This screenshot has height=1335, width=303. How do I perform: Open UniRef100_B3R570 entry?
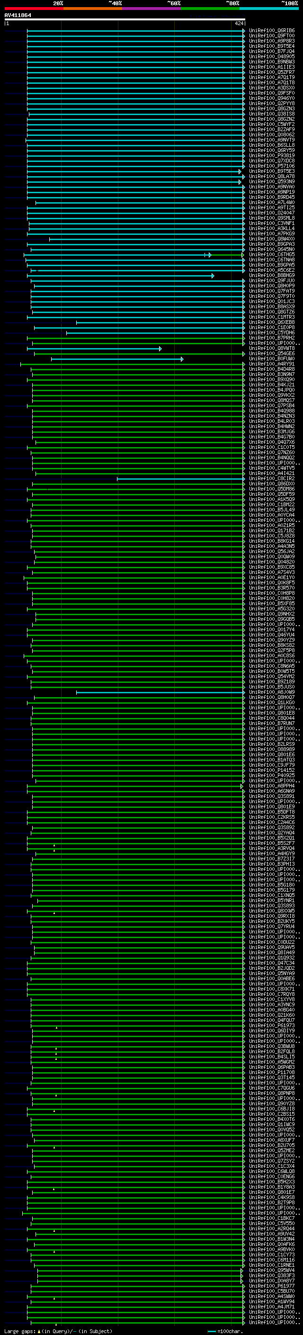tap(272, 588)
